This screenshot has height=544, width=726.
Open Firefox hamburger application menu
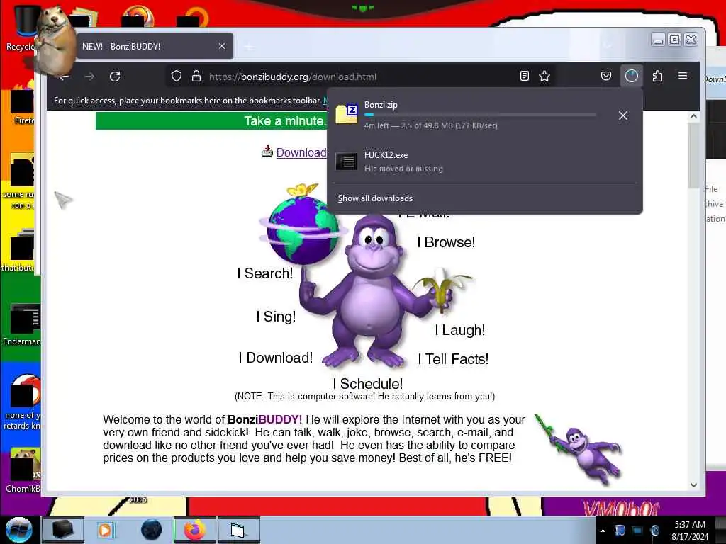pyautogui.click(x=683, y=75)
